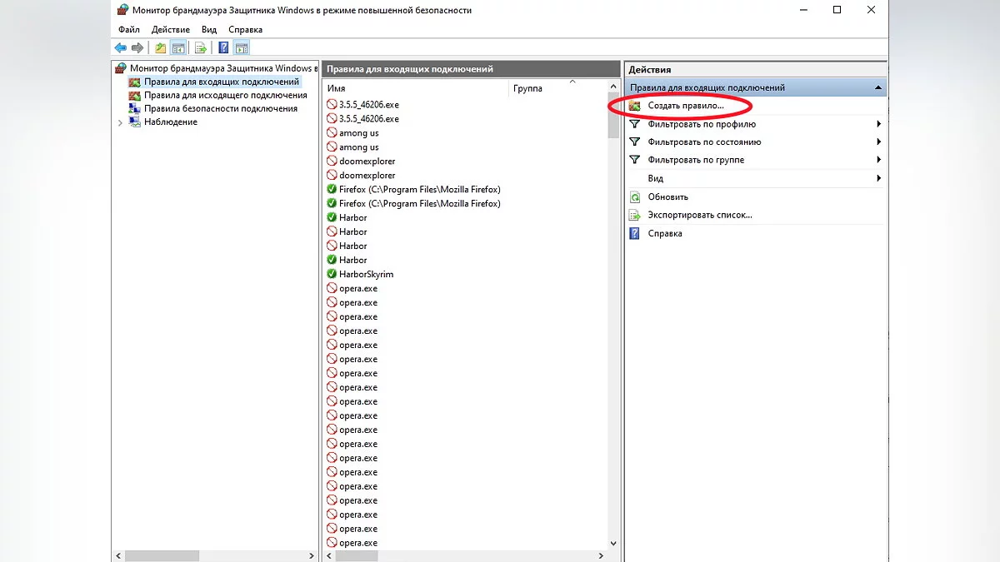
Task: Click the Создать правило icon
Action: tap(634, 107)
